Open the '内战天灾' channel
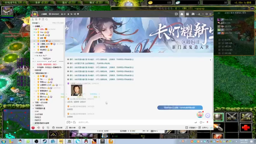The image size is (256, 144). pos(38,120)
